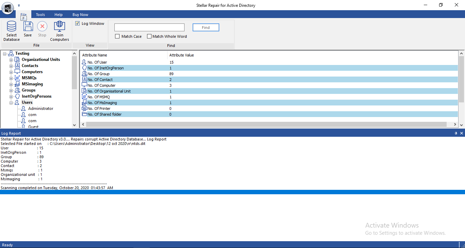Collapse the Users tree node
The image size is (465, 248).
click(x=11, y=103)
